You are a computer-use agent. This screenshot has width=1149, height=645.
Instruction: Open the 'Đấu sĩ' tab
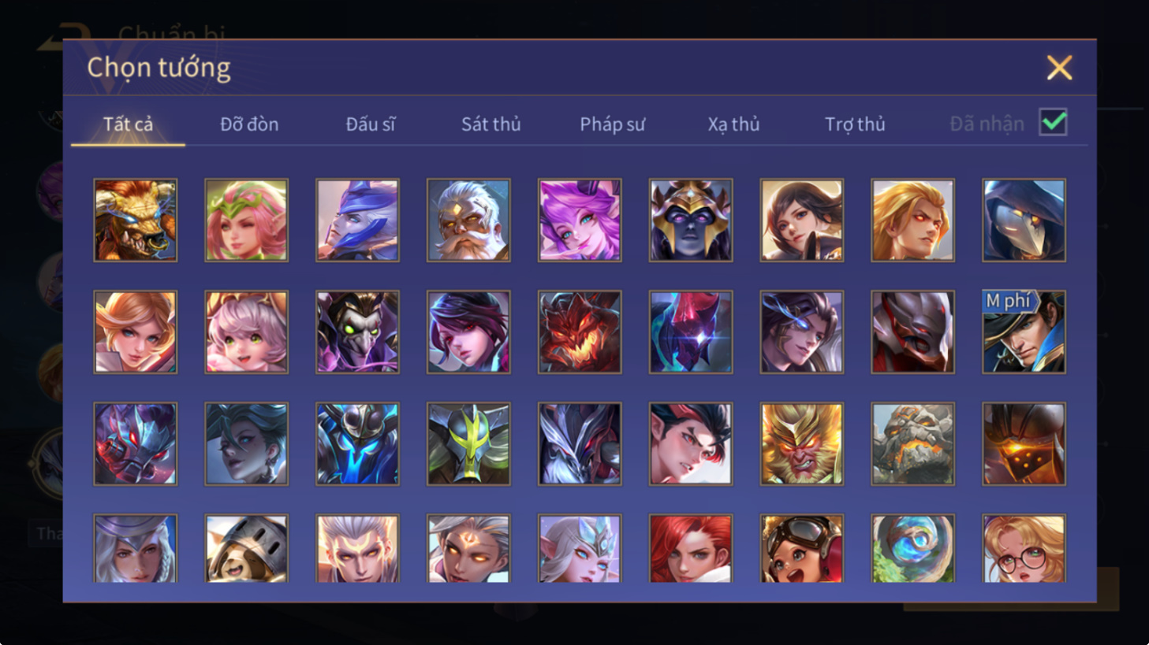pos(371,124)
